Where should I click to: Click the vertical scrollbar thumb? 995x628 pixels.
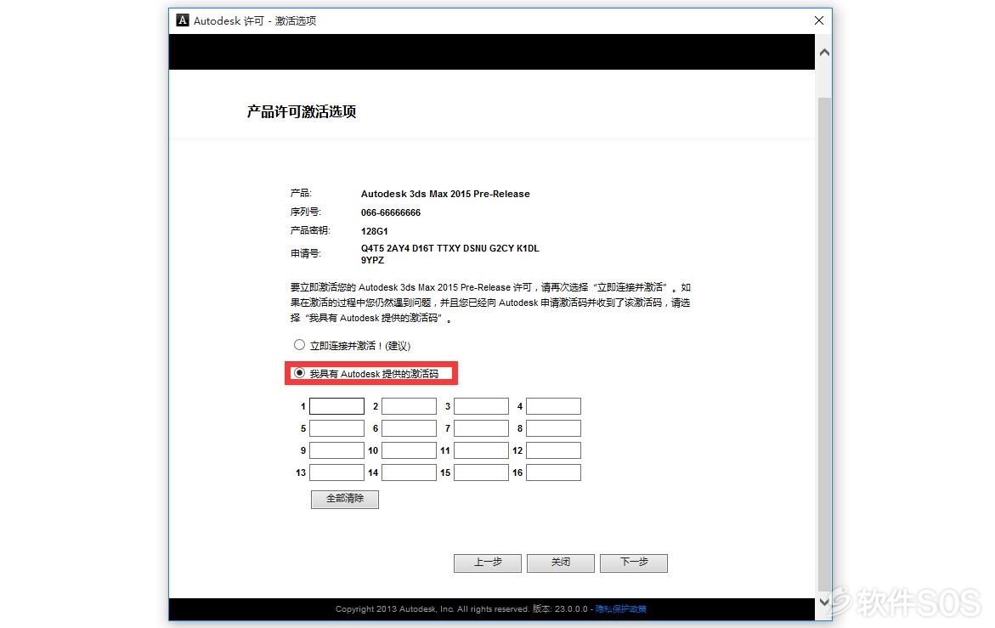[x=824, y=342]
